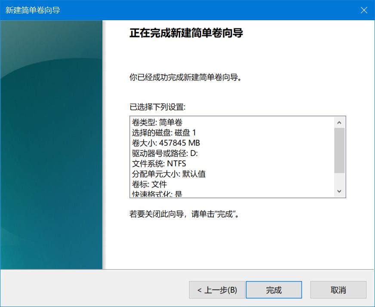Select the 卷大小: 457845 MB entry
375x307 pixels.
point(168,143)
